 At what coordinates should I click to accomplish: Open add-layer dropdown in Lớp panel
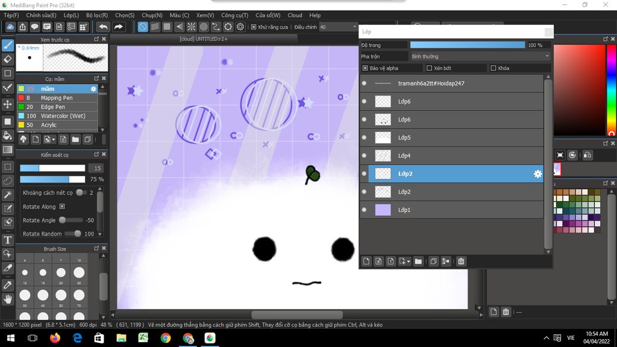[x=404, y=261]
